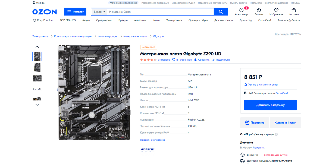The width and height of the screenshot is (326, 164).
Task: Open the Электроника menu item
Action: point(174,20)
